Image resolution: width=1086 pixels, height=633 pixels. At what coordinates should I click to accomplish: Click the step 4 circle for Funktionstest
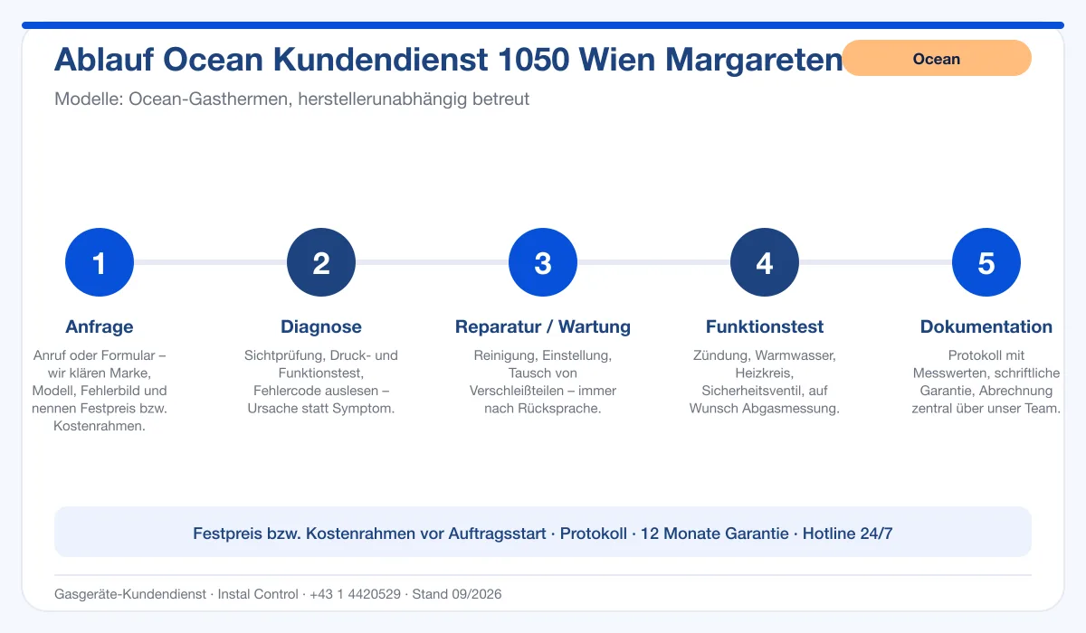click(x=765, y=263)
